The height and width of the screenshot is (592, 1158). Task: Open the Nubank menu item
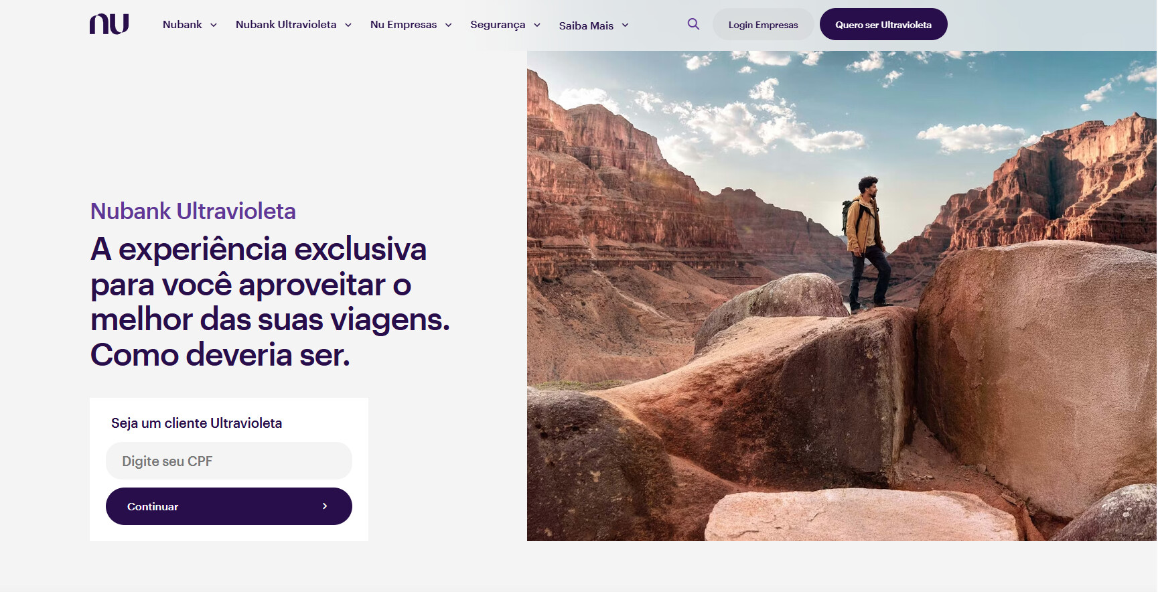(182, 25)
